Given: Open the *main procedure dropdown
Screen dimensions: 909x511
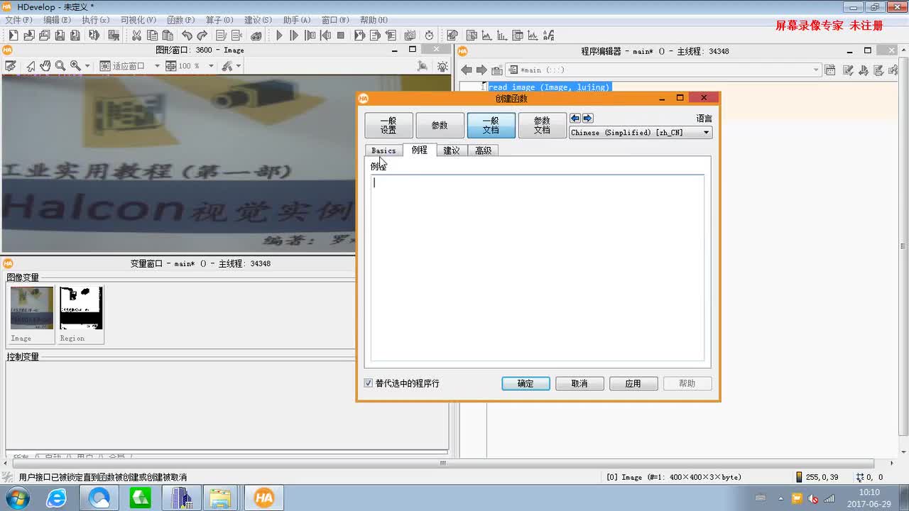Looking at the screenshot, I should 816,70.
